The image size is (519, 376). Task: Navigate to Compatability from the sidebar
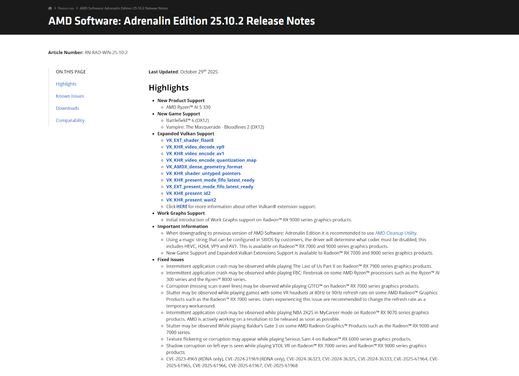[x=70, y=120]
